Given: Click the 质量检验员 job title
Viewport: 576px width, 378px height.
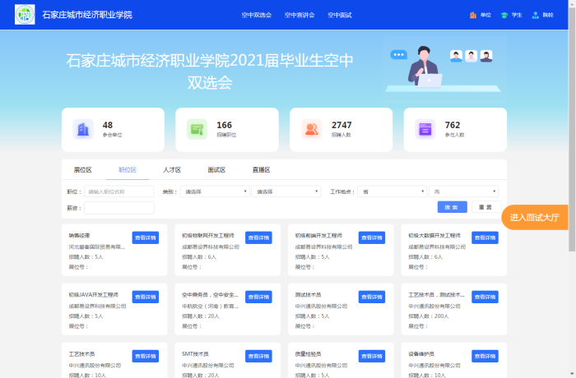Looking at the screenshot, I should click(308, 354).
